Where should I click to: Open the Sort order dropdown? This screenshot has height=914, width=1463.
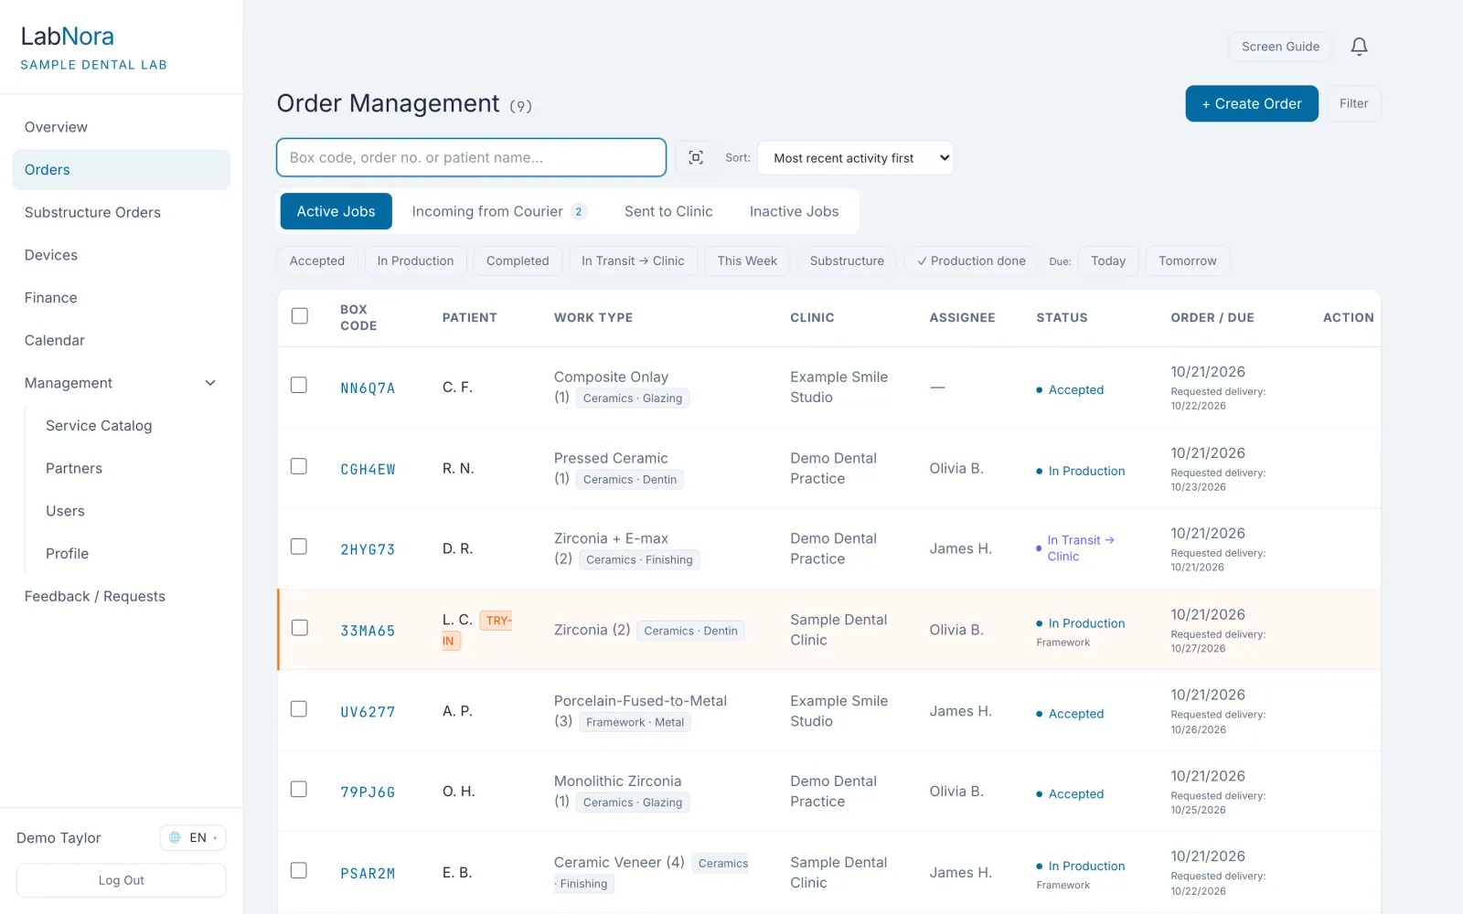click(855, 158)
